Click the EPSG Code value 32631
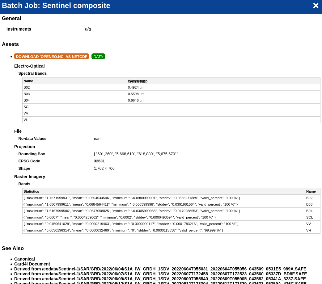 coord(99,161)
